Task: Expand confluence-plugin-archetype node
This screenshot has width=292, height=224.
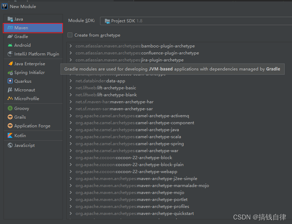Action: tap(71, 53)
